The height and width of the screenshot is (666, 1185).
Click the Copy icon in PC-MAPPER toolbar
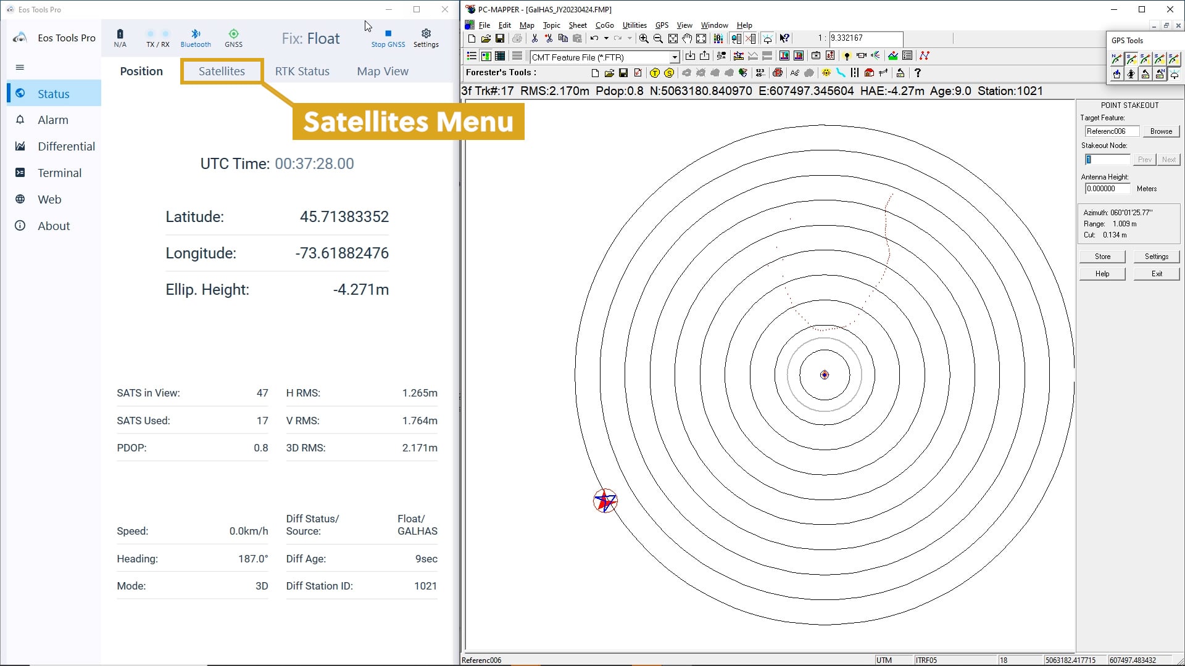coord(563,38)
